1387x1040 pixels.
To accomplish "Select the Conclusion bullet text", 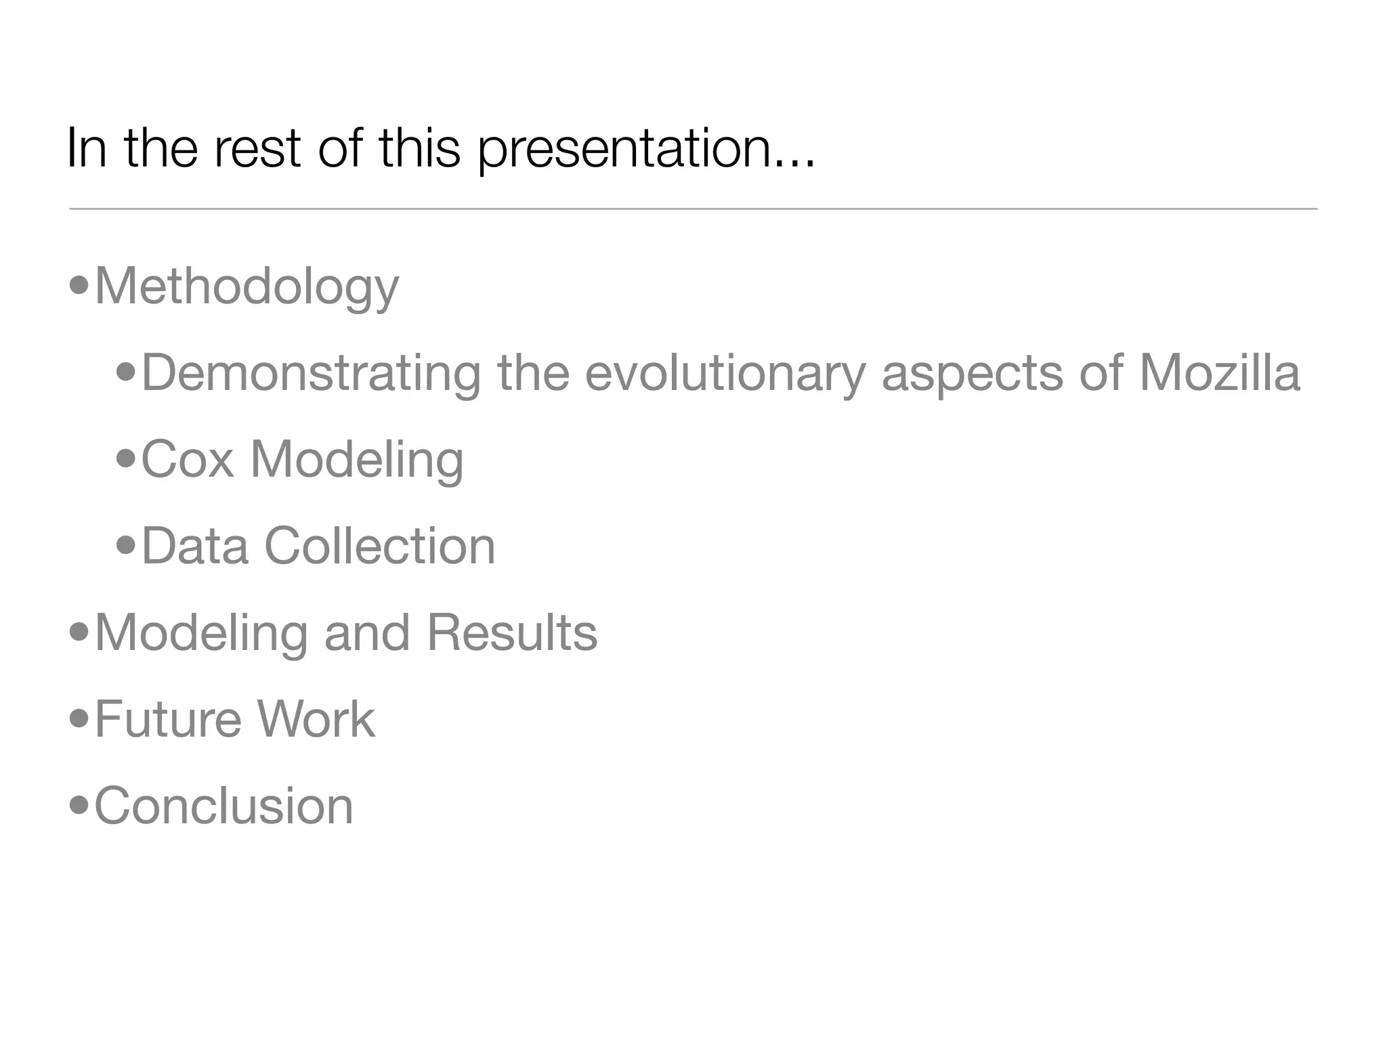I will (x=223, y=806).
